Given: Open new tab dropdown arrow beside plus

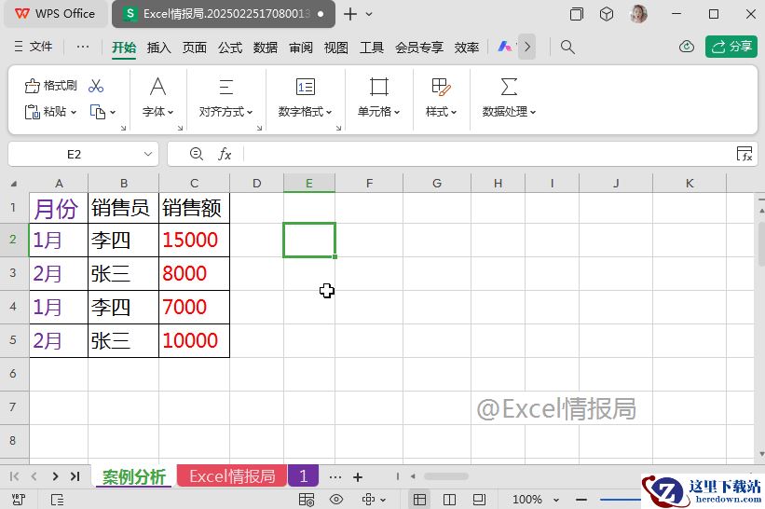Looking at the screenshot, I should pyautogui.click(x=369, y=14).
